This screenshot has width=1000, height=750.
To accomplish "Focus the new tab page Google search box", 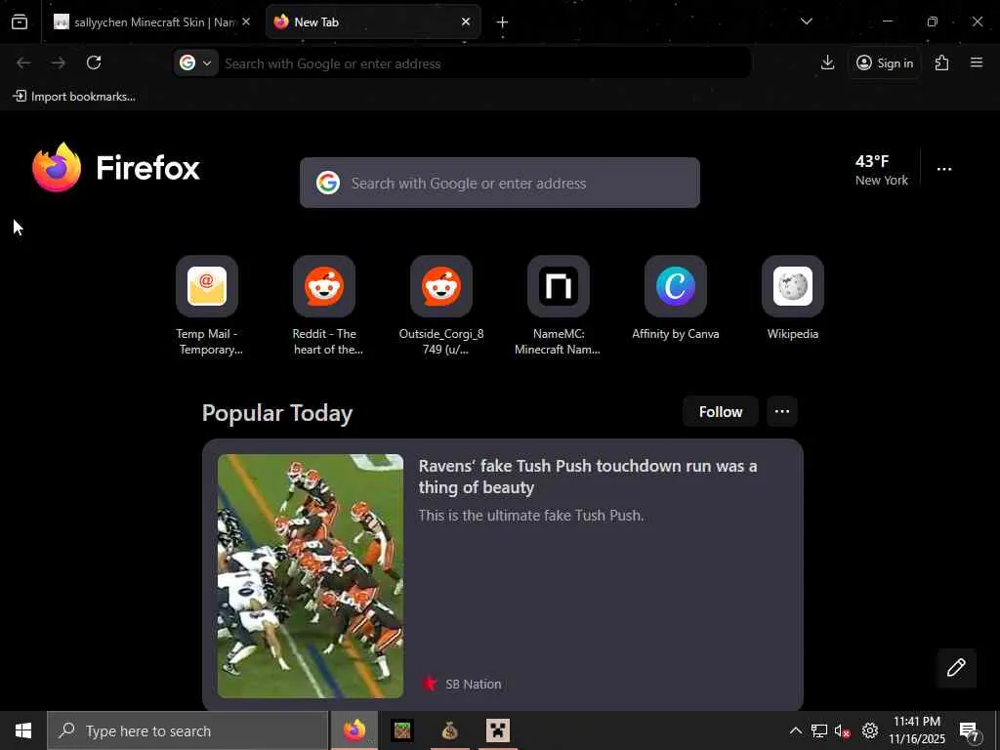I will (x=499, y=183).
